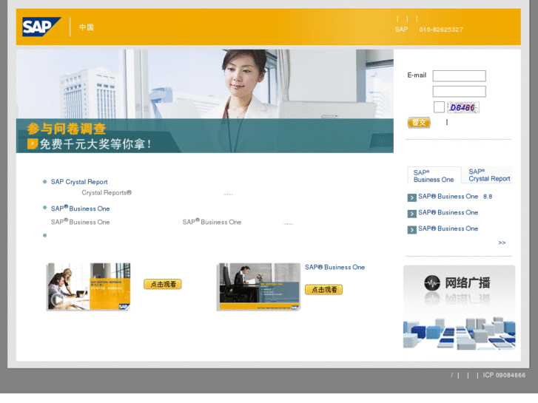This screenshot has height=403, width=538.
Task: Click 点击观看 button under SAP Business One
Action: (x=323, y=289)
